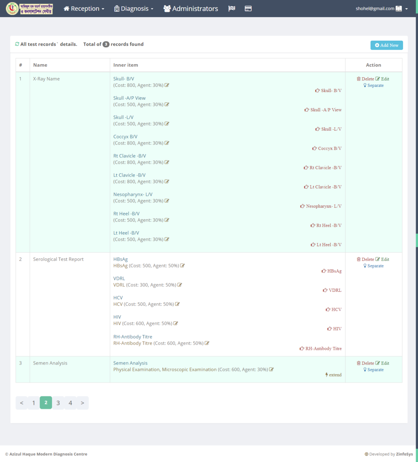Go to page 3 in pagination
418x462 pixels.
[x=58, y=403]
